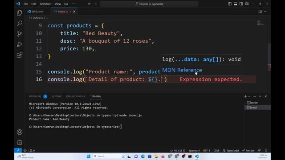Change indentation via Spaces: 4
Image resolution: width=285 pixels, height=160 pixels.
point(194,150)
